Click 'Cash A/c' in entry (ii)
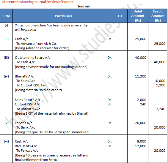Viewport: 168px width, 163px height. (x=21, y=39)
